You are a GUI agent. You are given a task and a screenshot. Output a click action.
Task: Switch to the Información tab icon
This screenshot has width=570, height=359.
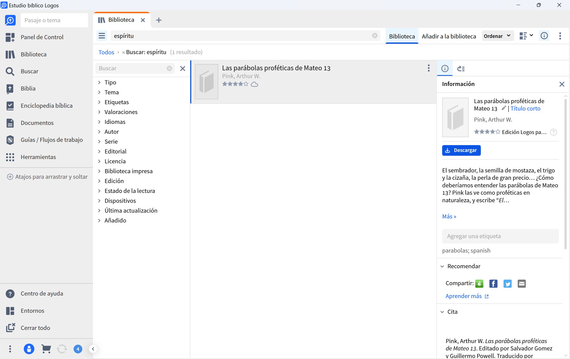click(x=445, y=69)
